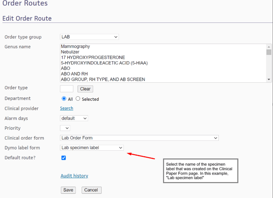
Task: Click into the Order type text field
Action: click(x=66, y=89)
